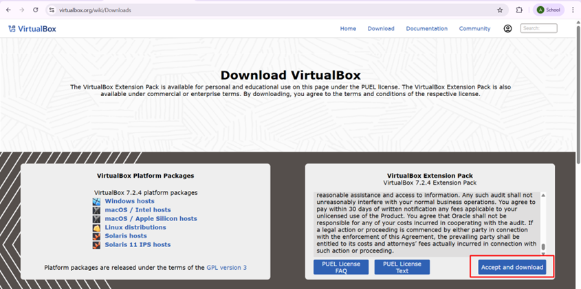Open the School profile switcher

549,10
